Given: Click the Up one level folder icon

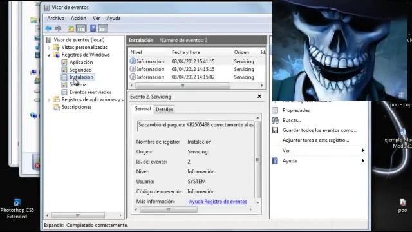Looking at the screenshot, I should coord(71,28).
